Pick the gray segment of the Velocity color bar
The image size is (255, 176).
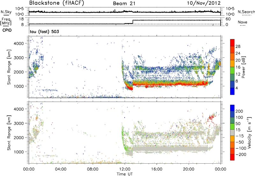[x=232, y=132]
